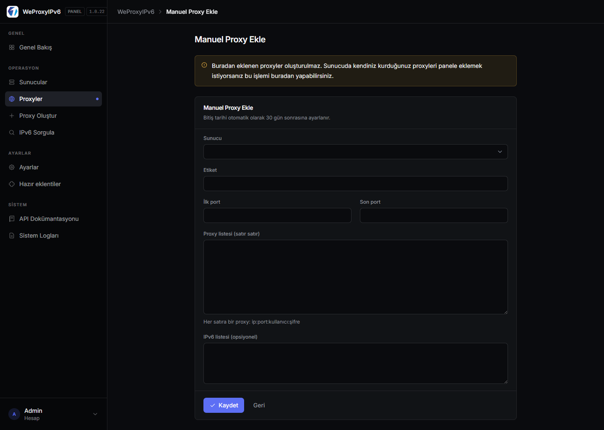The image size is (604, 430).
Task: Select Proxyler in sidebar
Action: point(53,99)
